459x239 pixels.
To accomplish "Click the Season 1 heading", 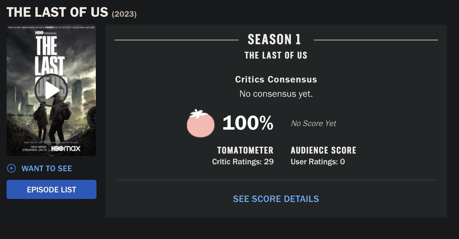I will pos(274,39).
